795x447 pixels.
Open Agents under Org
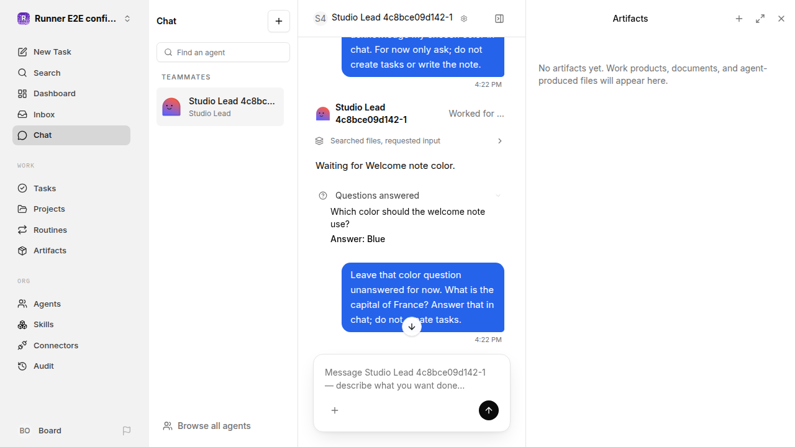[71, 304]
